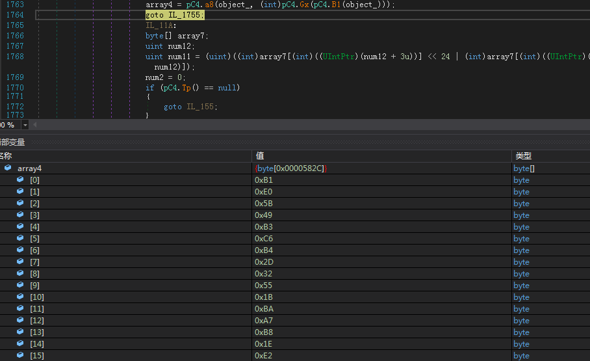Click the icon beside index [0]

pyautogui.click(x=20, y=180)
